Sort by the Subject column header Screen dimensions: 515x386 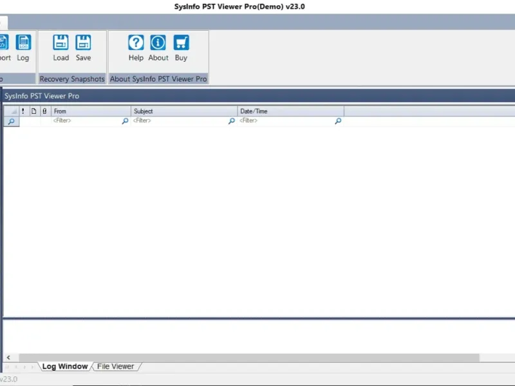tap(184, 111)
